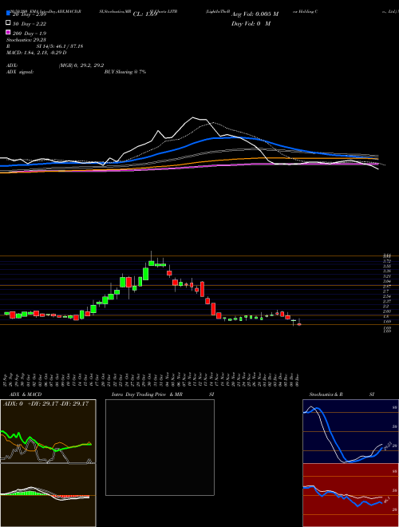399x527 pixels.
Task: Click the tallest green candlestick near the peak
Action: [145, 274]
